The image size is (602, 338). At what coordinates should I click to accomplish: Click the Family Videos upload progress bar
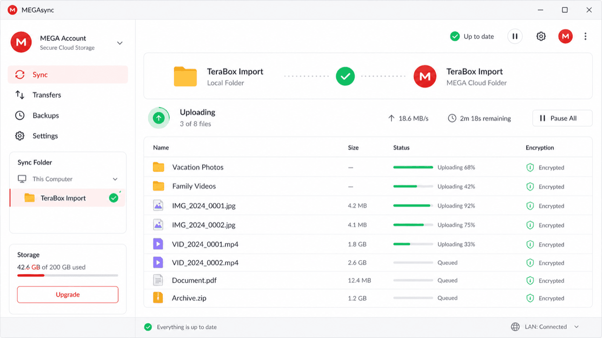(x=413, y=186)
